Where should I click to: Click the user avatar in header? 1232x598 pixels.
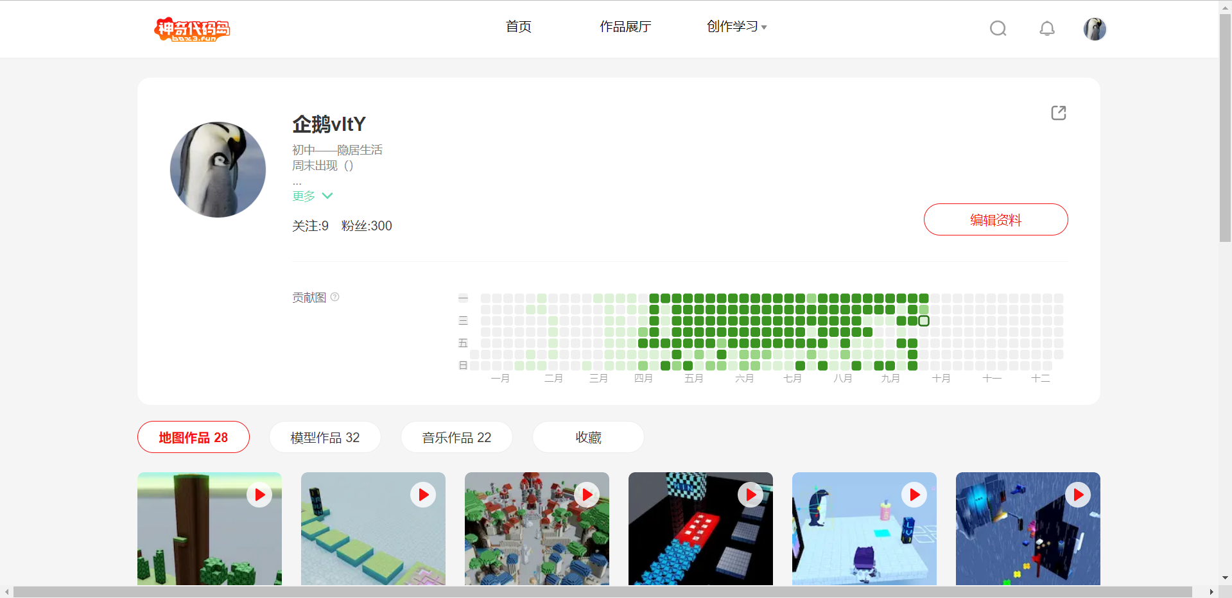tap(1095, 29)
